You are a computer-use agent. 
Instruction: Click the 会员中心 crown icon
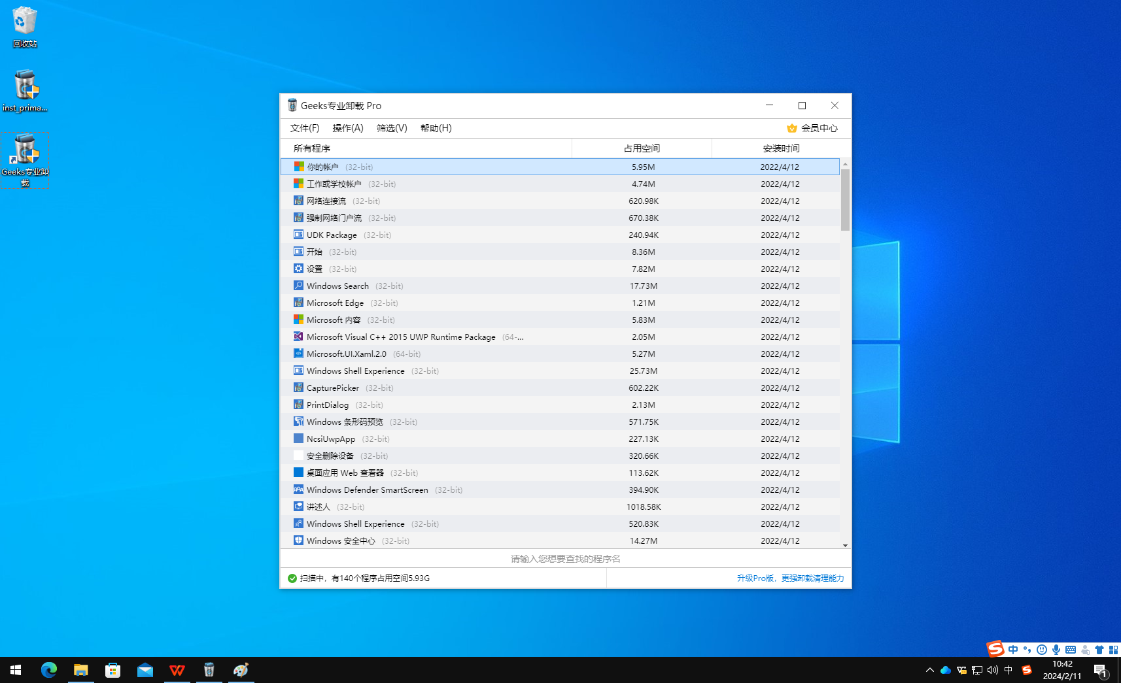(792, 128)
